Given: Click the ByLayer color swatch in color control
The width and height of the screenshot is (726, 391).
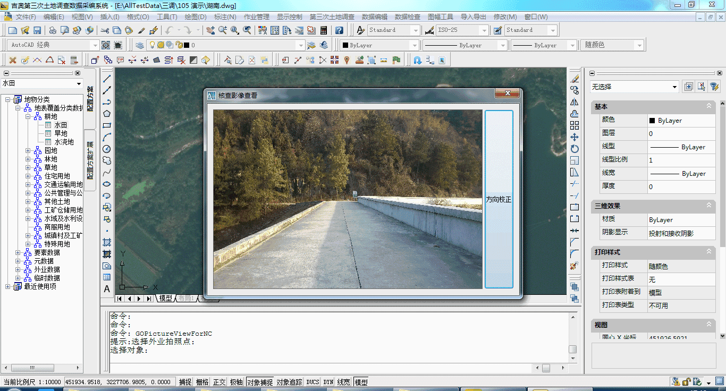Looking at the screenshot, I should click(345, 45).
